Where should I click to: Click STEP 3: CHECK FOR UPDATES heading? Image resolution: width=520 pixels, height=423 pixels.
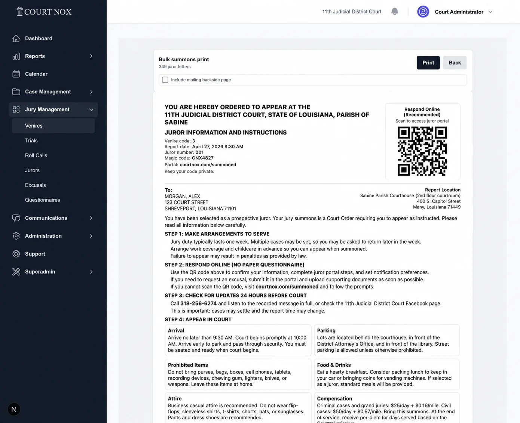pos(236,296)
